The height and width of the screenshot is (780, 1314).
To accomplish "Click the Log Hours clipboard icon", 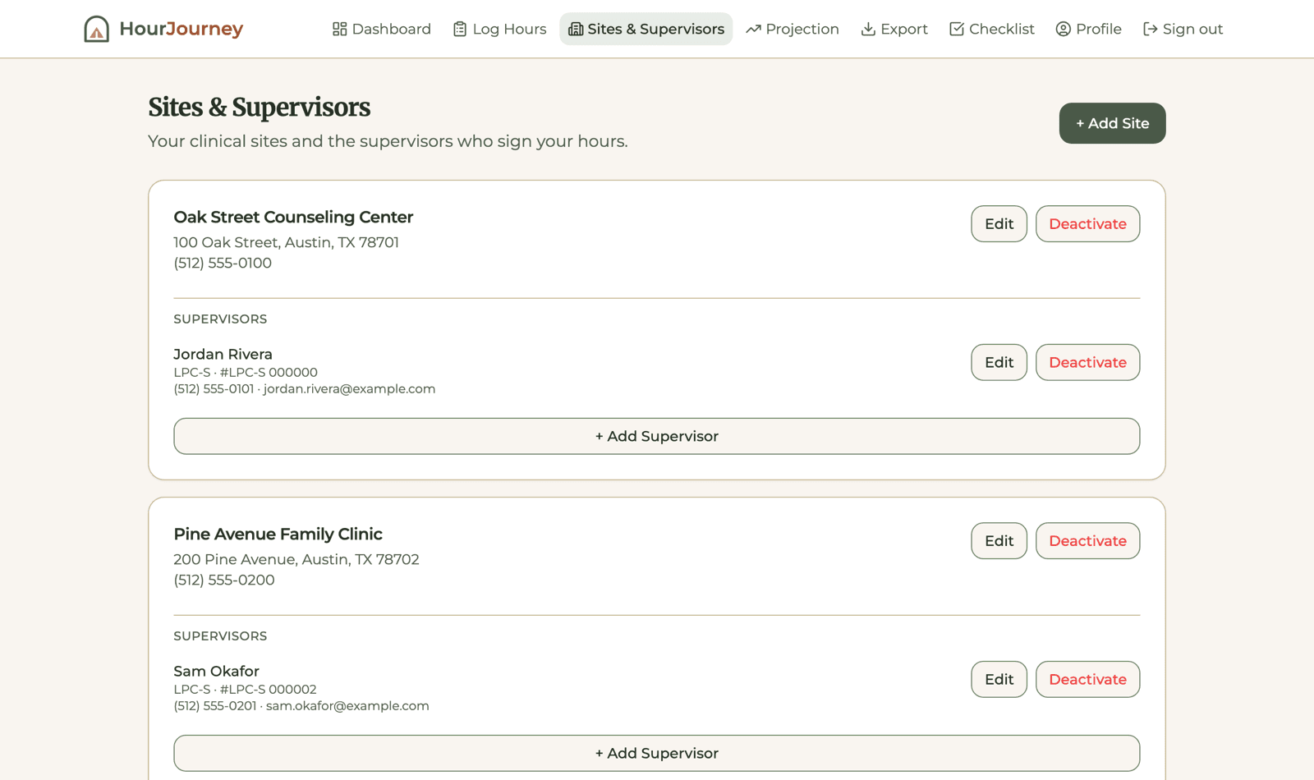I will [460, 29].
